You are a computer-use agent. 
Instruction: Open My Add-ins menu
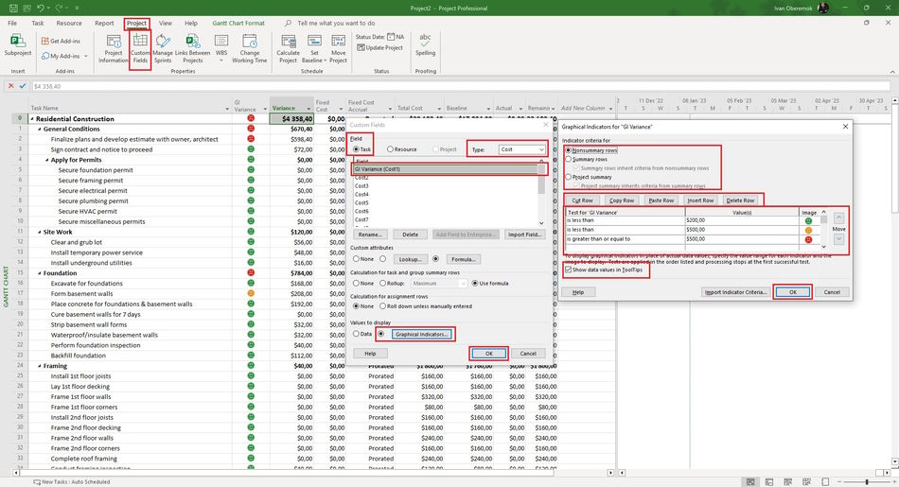[64, 56]
